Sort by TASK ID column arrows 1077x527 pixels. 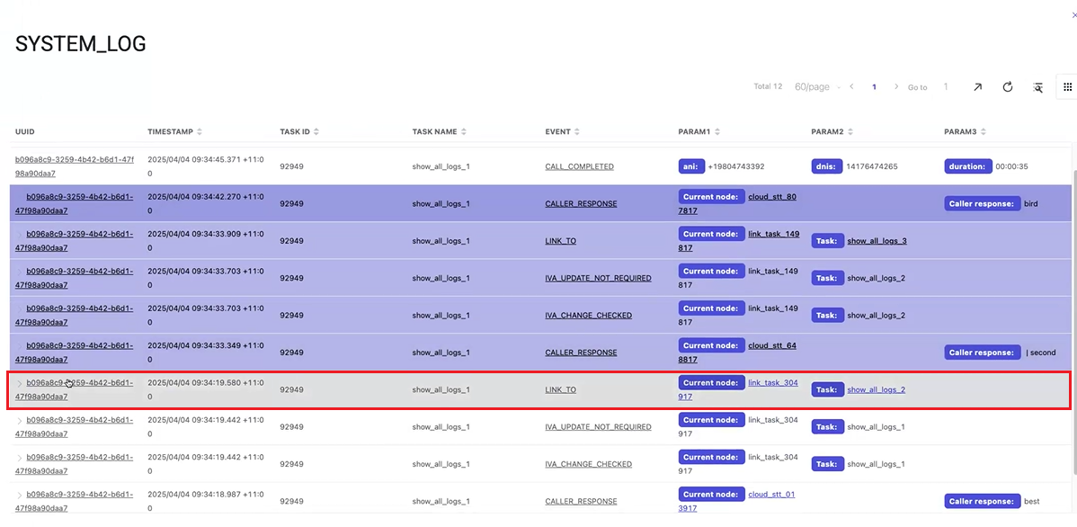316,132
